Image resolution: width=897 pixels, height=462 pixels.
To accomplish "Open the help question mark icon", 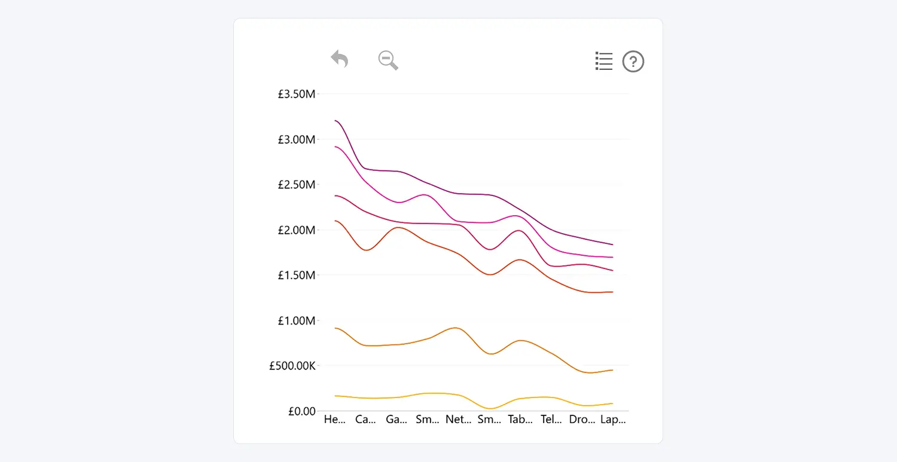I will [633, 62].
